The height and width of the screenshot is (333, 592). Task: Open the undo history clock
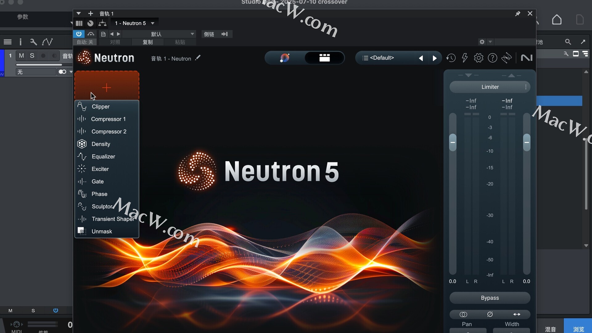point(451,58)
